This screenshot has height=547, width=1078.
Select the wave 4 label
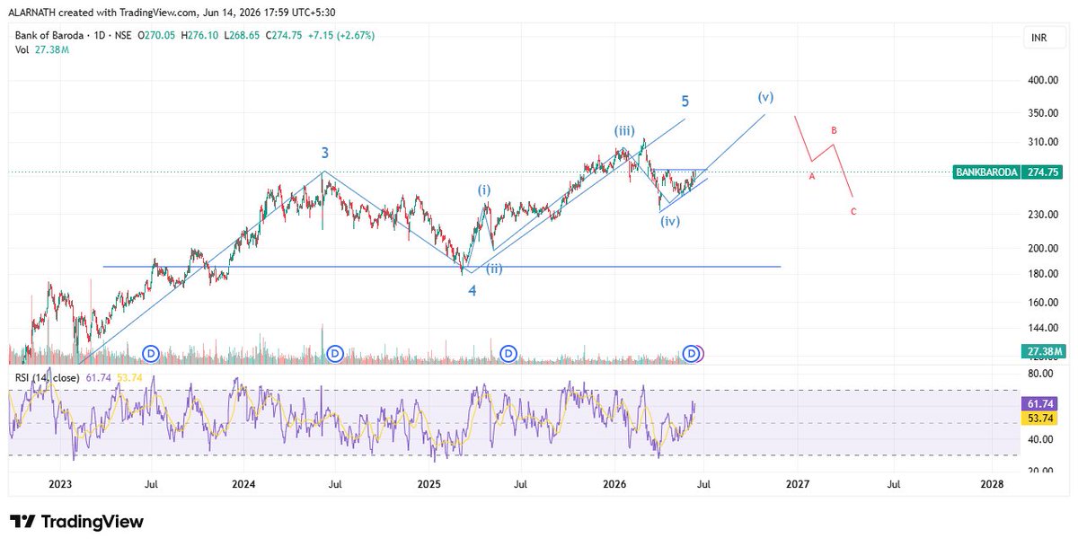[472, 290]
